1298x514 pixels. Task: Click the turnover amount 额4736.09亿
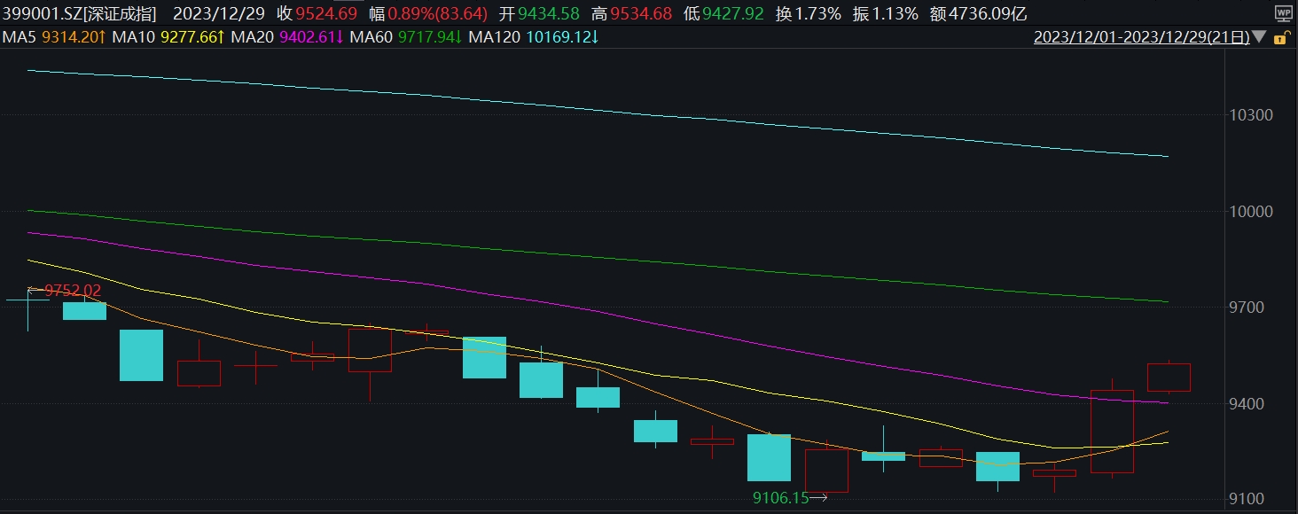(979, 13)
